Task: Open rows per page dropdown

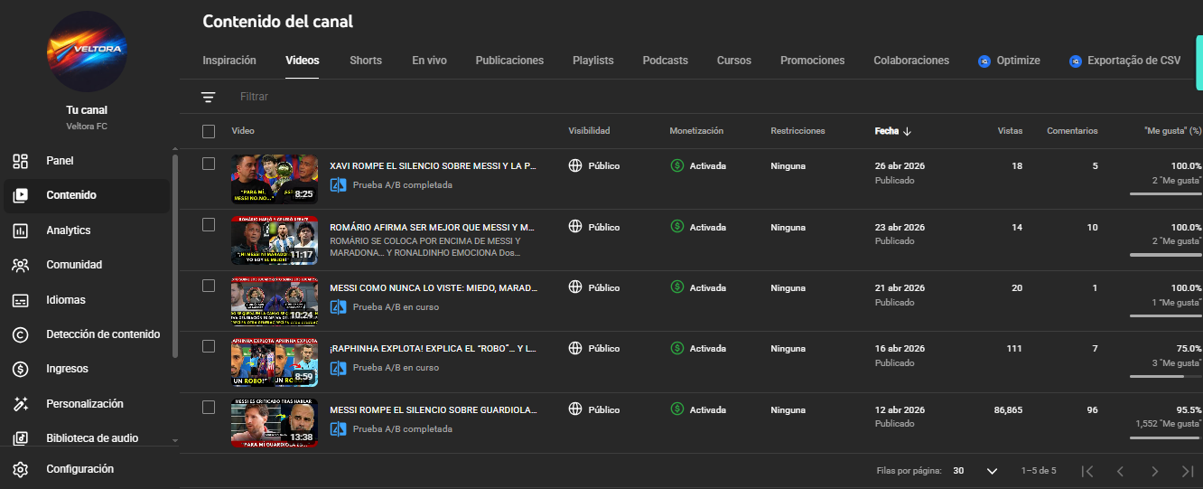Action: (975, 471)
